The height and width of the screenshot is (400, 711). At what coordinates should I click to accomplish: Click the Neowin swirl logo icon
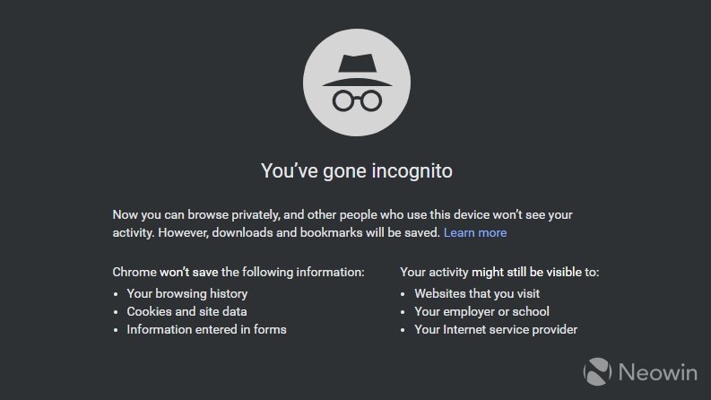(x=597, y=372)
